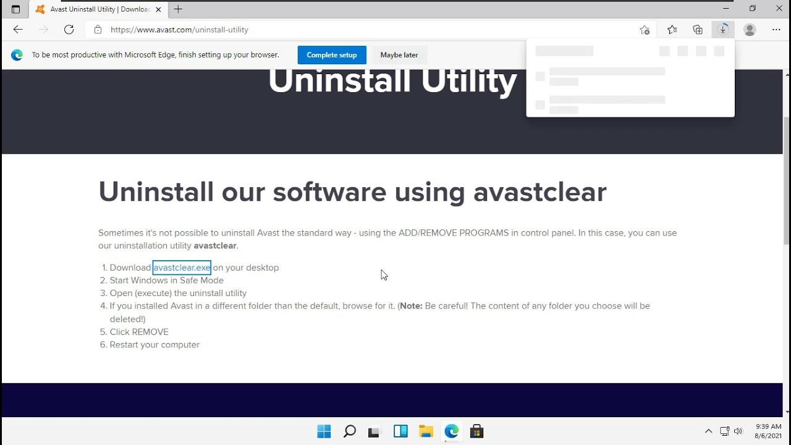The height and width of the screenshot is (445, 791).
Task: Open the volume speaker tray icon
Action: (738, 431)
